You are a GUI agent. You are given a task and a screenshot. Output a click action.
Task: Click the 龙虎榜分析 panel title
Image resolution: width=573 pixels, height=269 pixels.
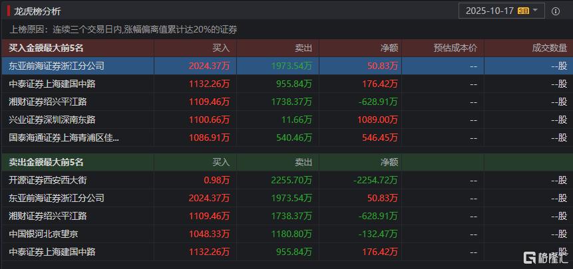click(x=37, y=11)
